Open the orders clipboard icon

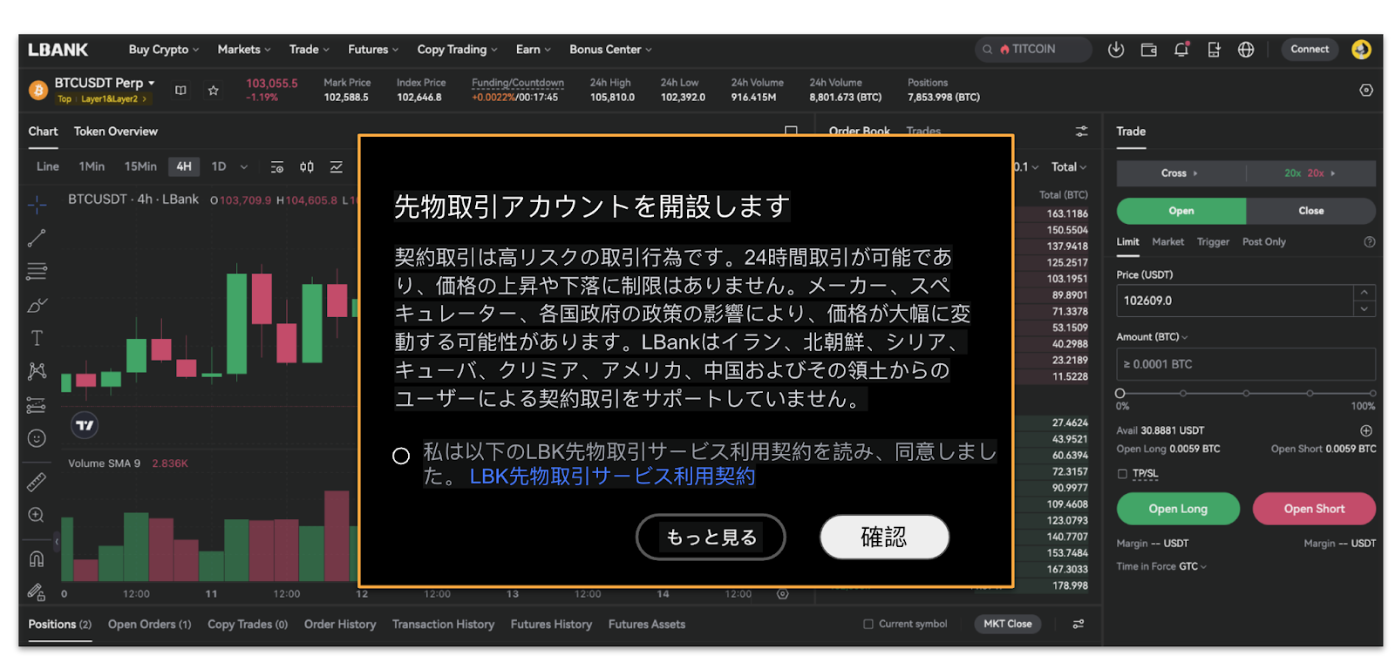coord(1214,50)
